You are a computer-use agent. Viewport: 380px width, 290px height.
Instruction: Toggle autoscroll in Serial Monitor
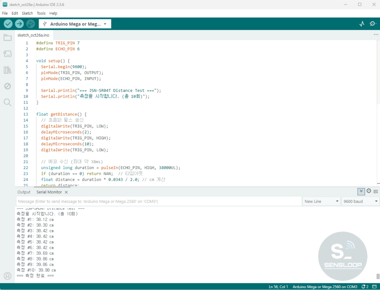(x=361, y=192)
